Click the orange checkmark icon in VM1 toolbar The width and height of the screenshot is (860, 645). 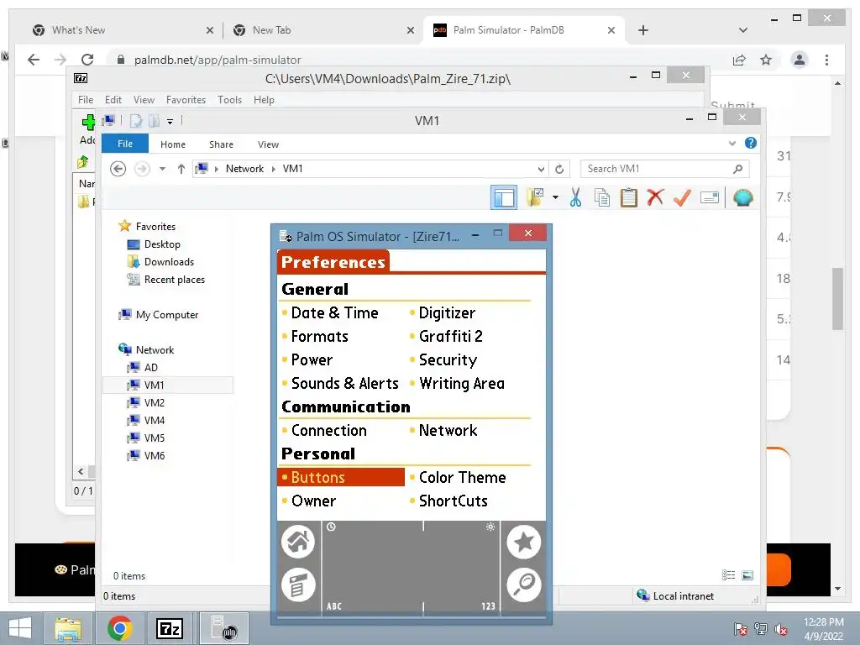tap(682, 197)
